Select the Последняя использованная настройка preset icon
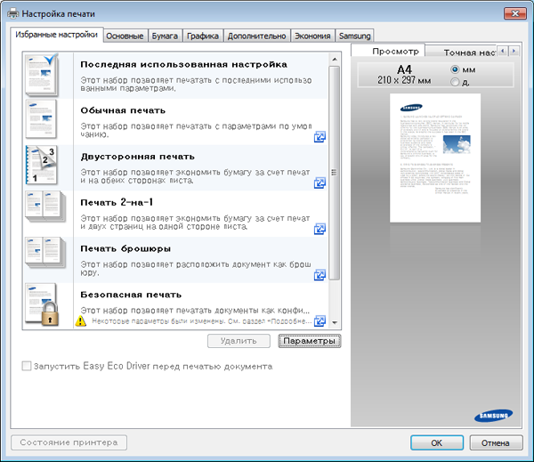The height and width of the screenshot is (462, 534). [x=41, y=74]
